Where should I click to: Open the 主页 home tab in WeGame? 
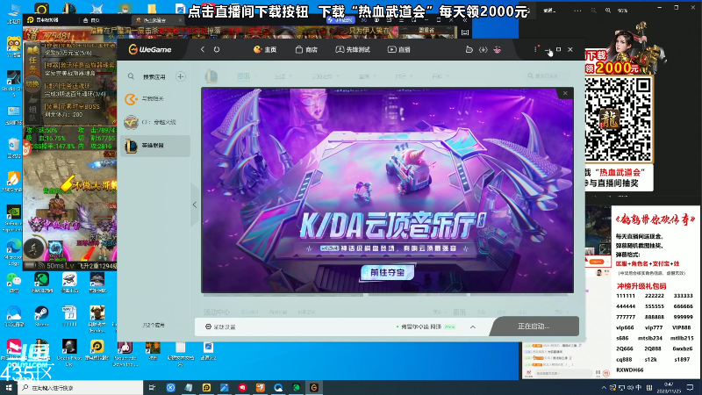265,50
